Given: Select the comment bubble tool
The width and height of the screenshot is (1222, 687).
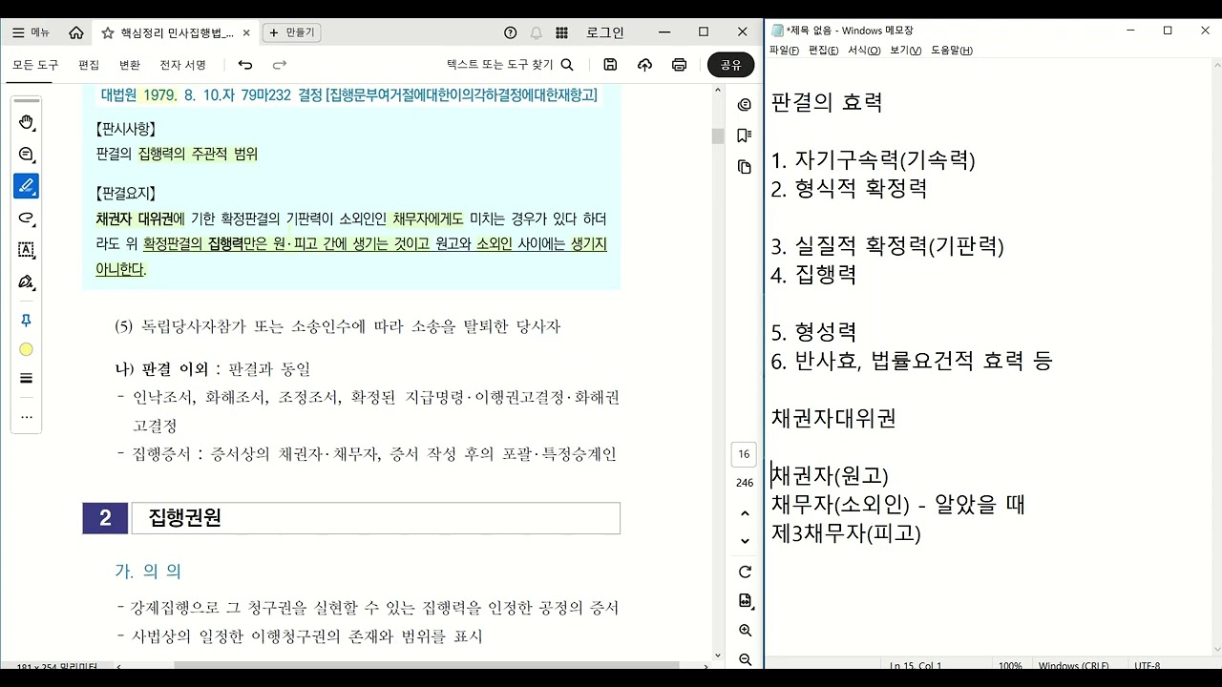Looking at the screenshot, I should [x=27, y=154].
